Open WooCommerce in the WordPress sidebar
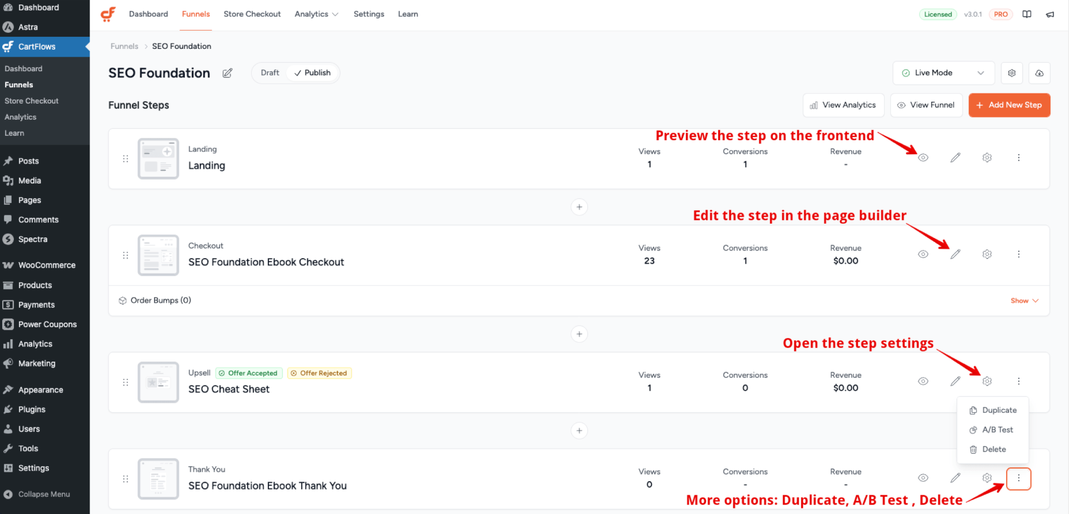 coord(45,265)
